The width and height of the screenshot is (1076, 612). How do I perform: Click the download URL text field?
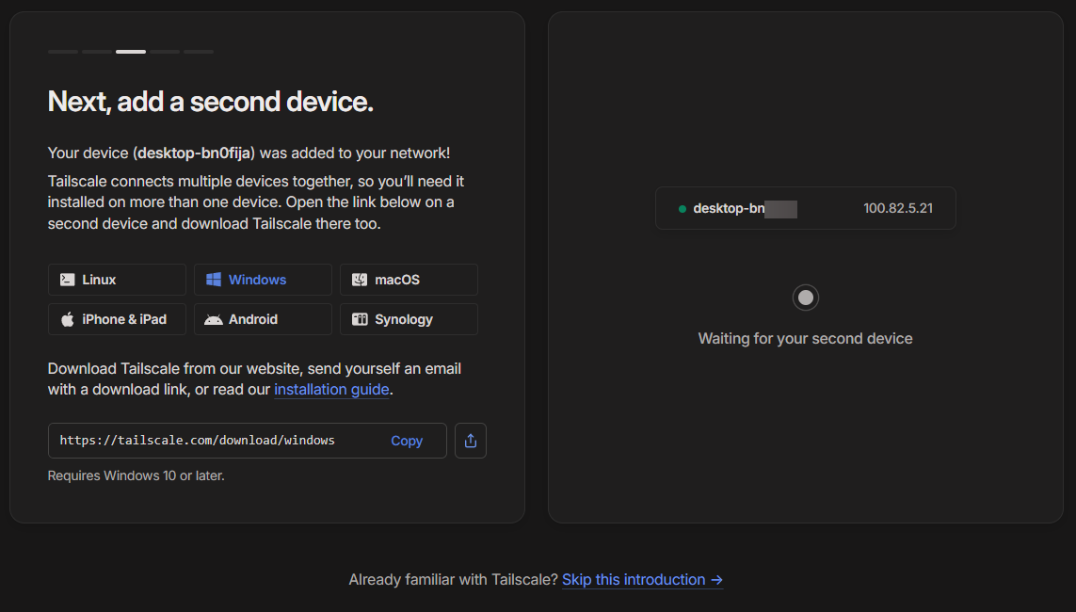pos(247,441)
